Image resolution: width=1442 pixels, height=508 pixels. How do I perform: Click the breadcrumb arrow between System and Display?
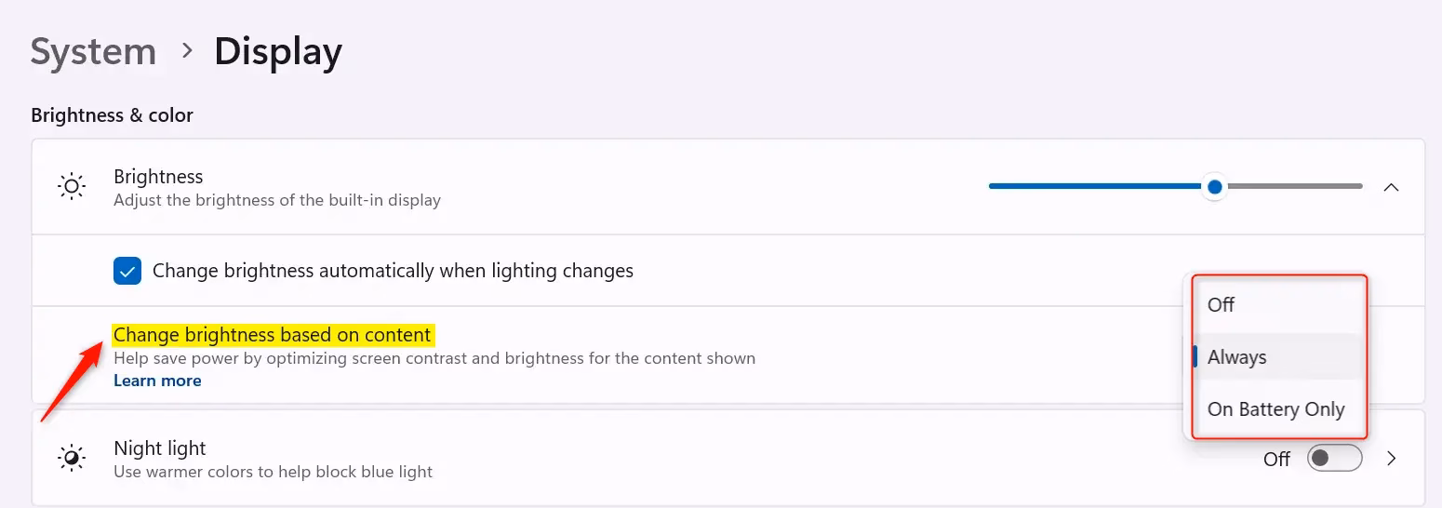[x=187, y=51]
